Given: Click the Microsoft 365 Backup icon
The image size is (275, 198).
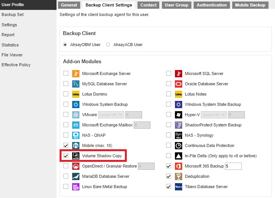Looking at the screenshot, I should coord(178,166).
